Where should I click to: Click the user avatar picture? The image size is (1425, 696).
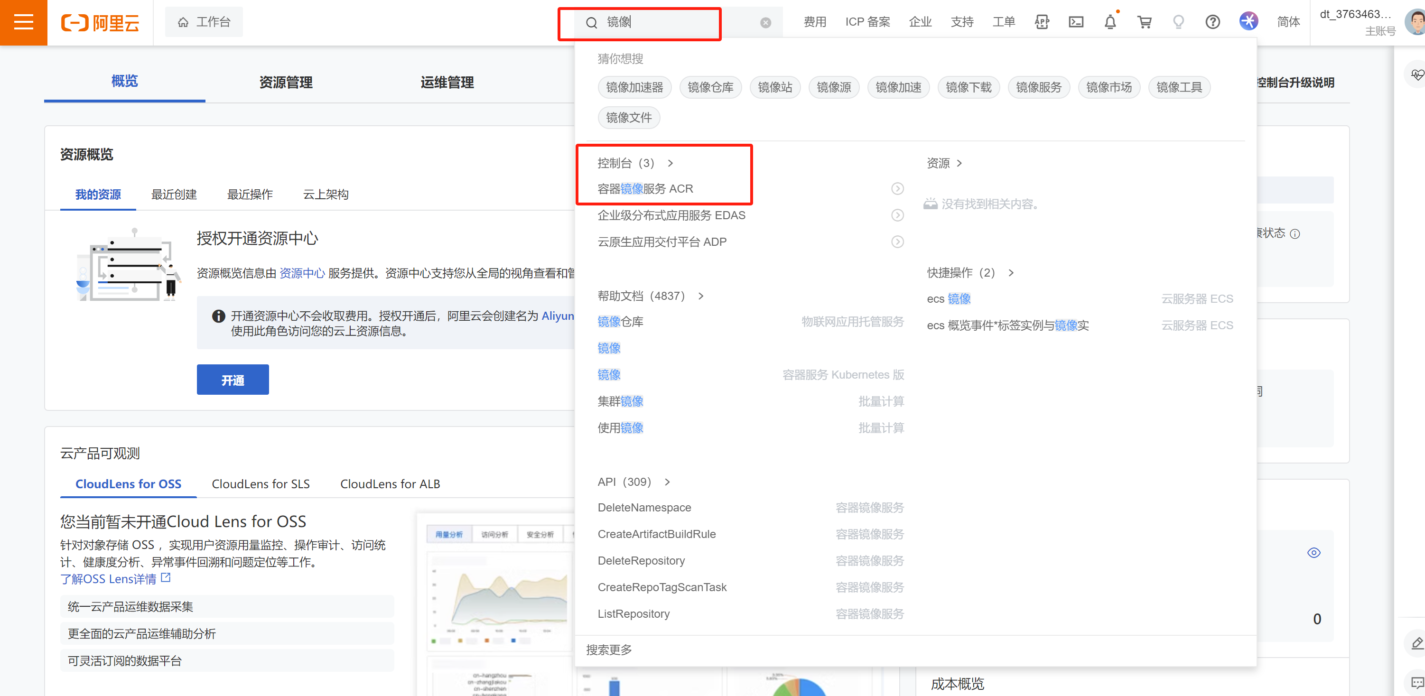click(x=1416, y=22)
